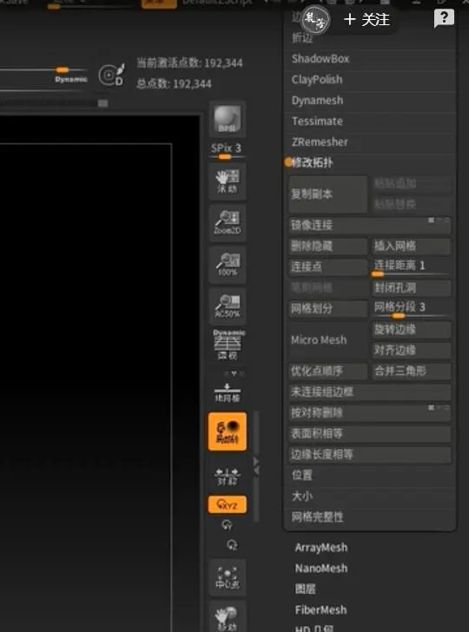The width and height of the screenshot is (469, 632).
Task: Click the 插入网格 button
Action: [x=412, y=246]
